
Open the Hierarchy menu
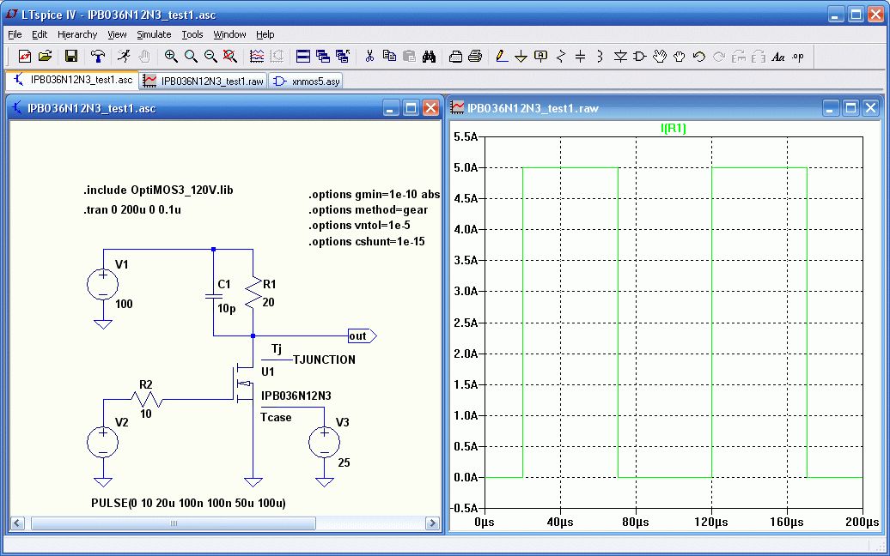pos(77,34)
